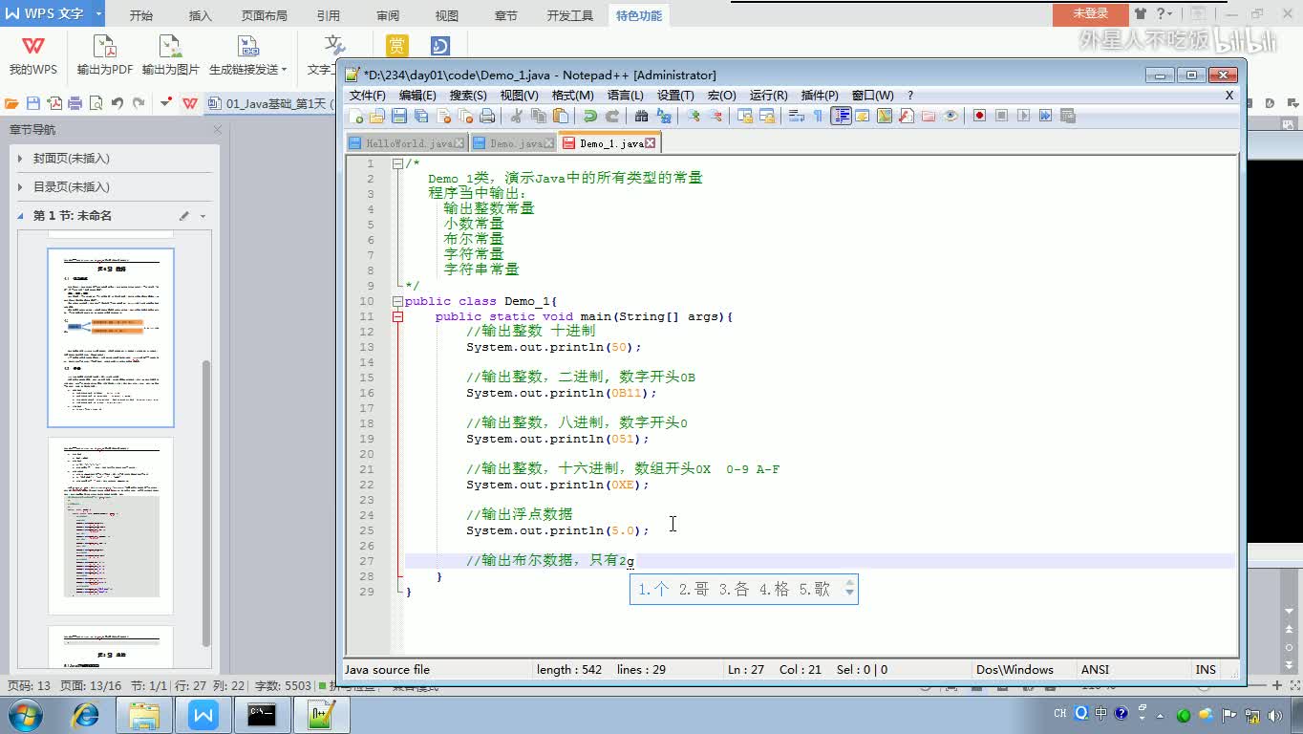Viewport: 1303px width, 734px height.
Task: Select the highlighted page thumbnail in navigation
Action: 111,337
